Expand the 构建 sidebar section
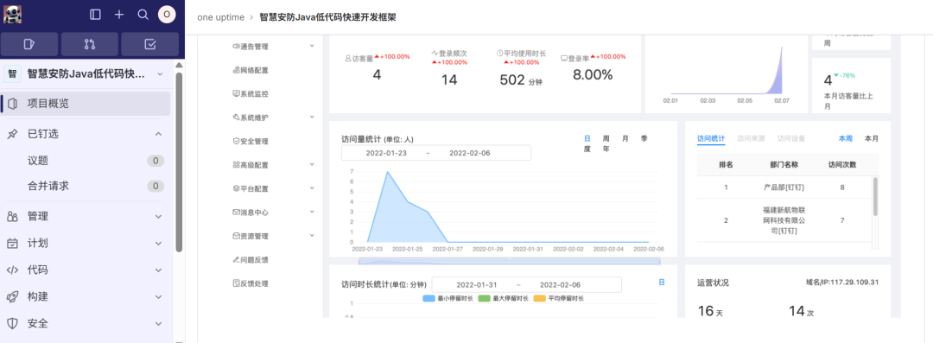 pyautogui.click(x=158, y=297)
